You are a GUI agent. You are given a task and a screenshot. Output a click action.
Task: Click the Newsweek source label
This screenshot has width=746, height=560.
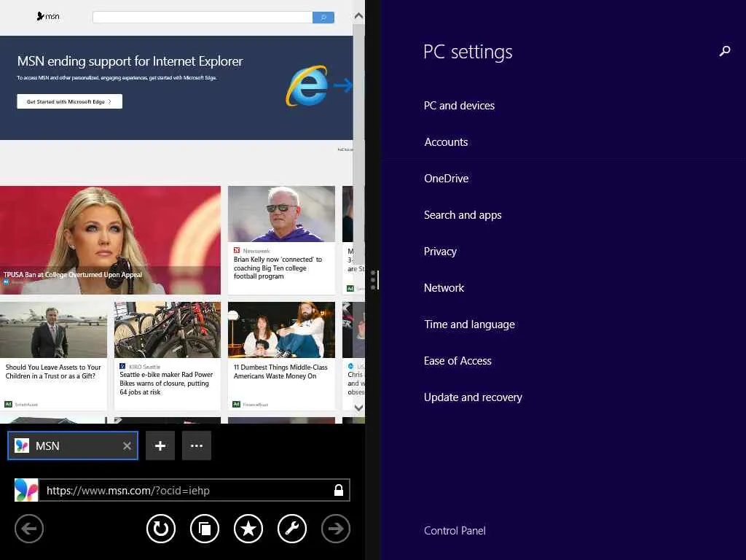256,251
